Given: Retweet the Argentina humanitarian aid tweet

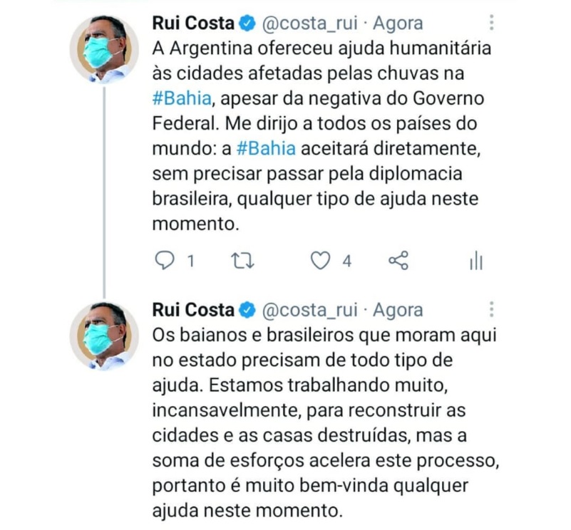Looking at the screenshot, I should tap(243, 261).
